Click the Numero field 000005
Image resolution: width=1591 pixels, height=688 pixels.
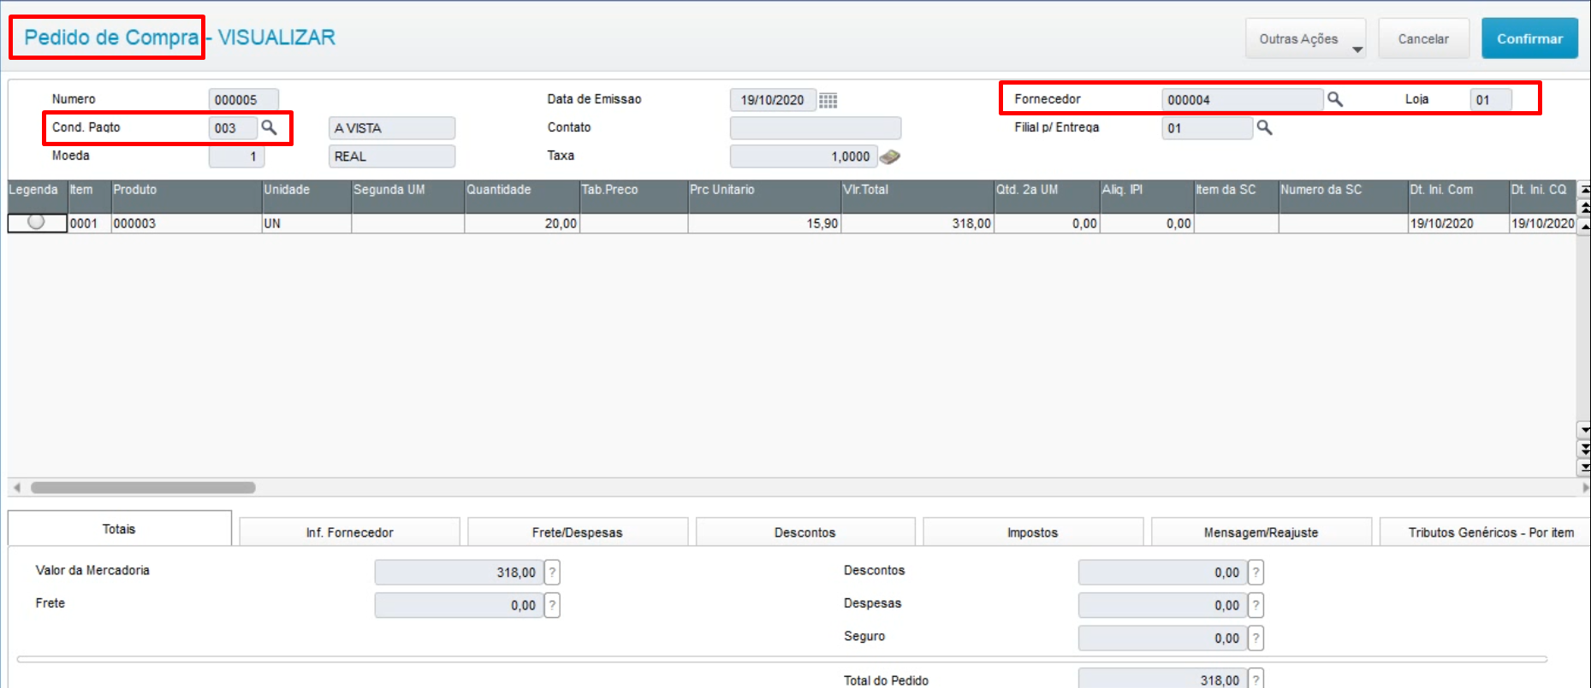click(x=243, y=100)
